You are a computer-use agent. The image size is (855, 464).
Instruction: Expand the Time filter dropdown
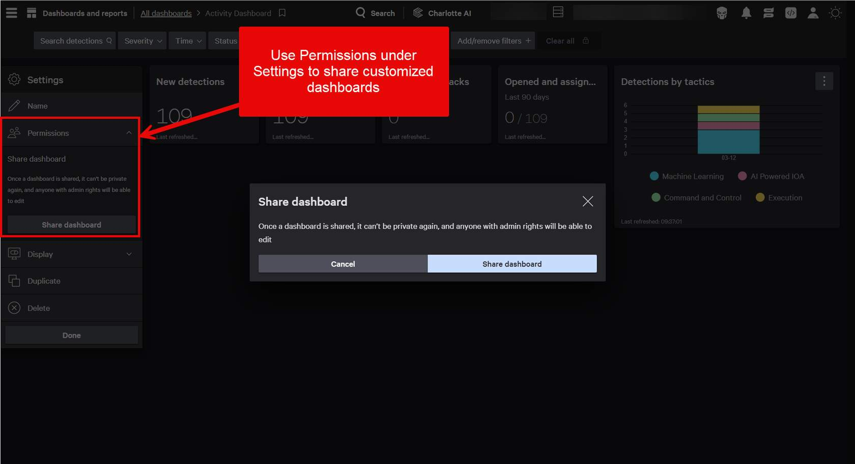(x=188, y=41)
